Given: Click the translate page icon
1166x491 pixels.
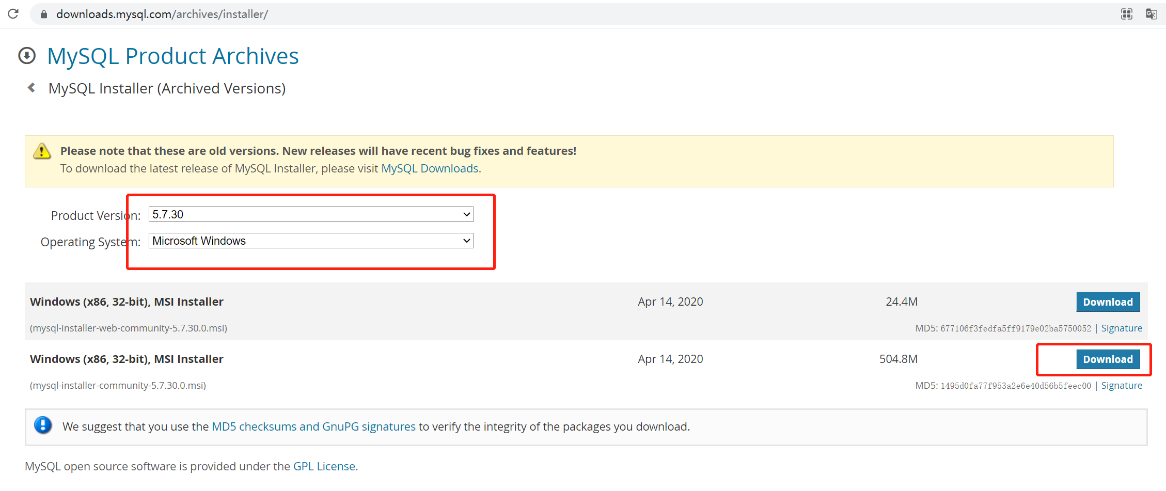Looking at the screenshot, I should coord(1151,14).
